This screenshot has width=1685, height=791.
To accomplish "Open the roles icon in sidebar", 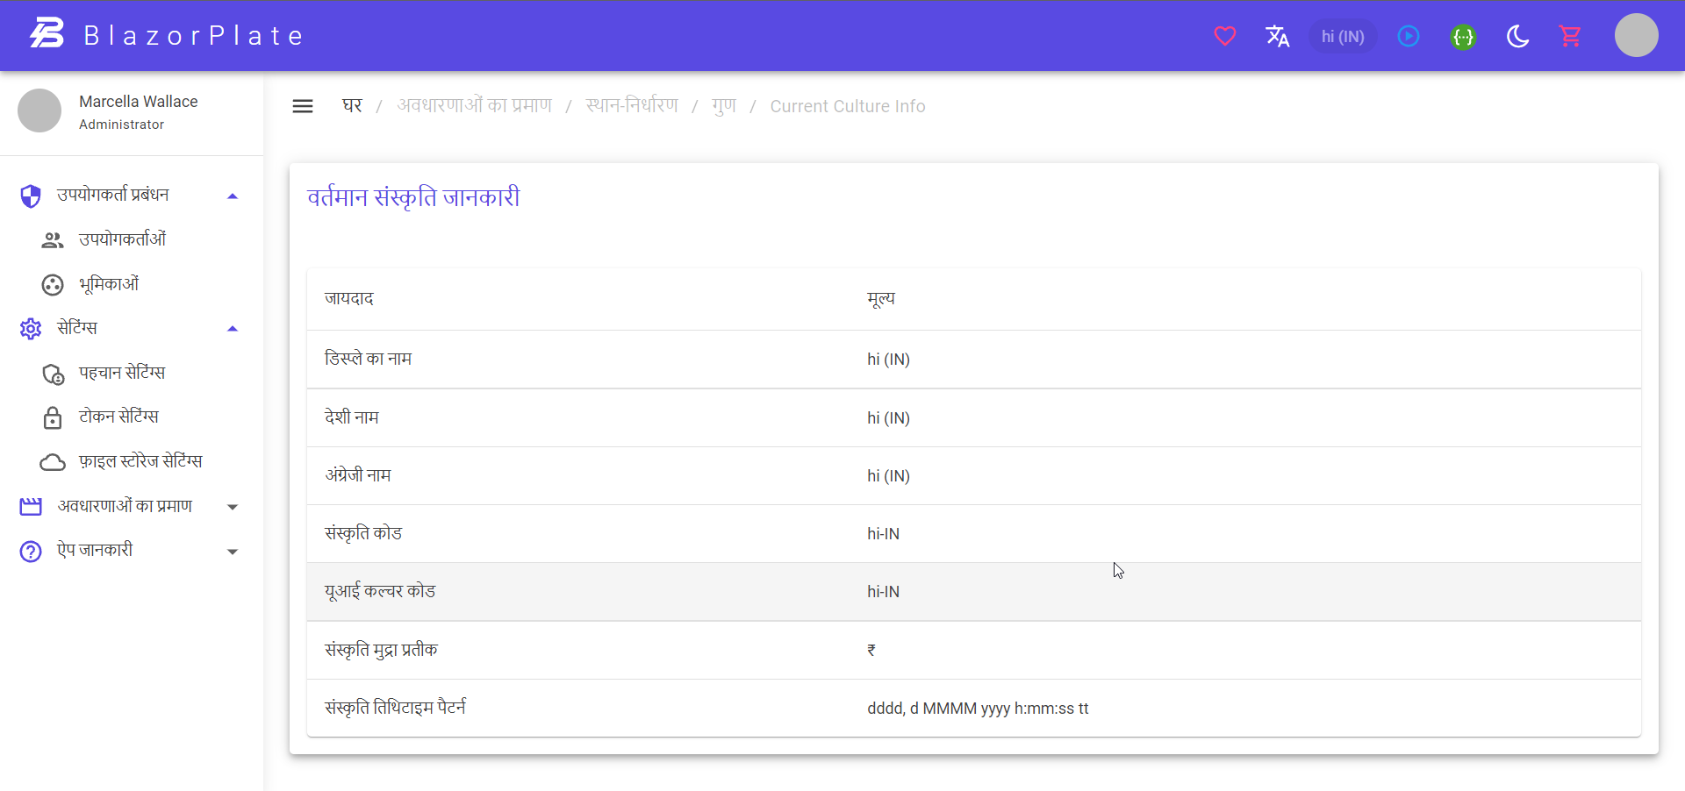I will (x=52, y=284).
